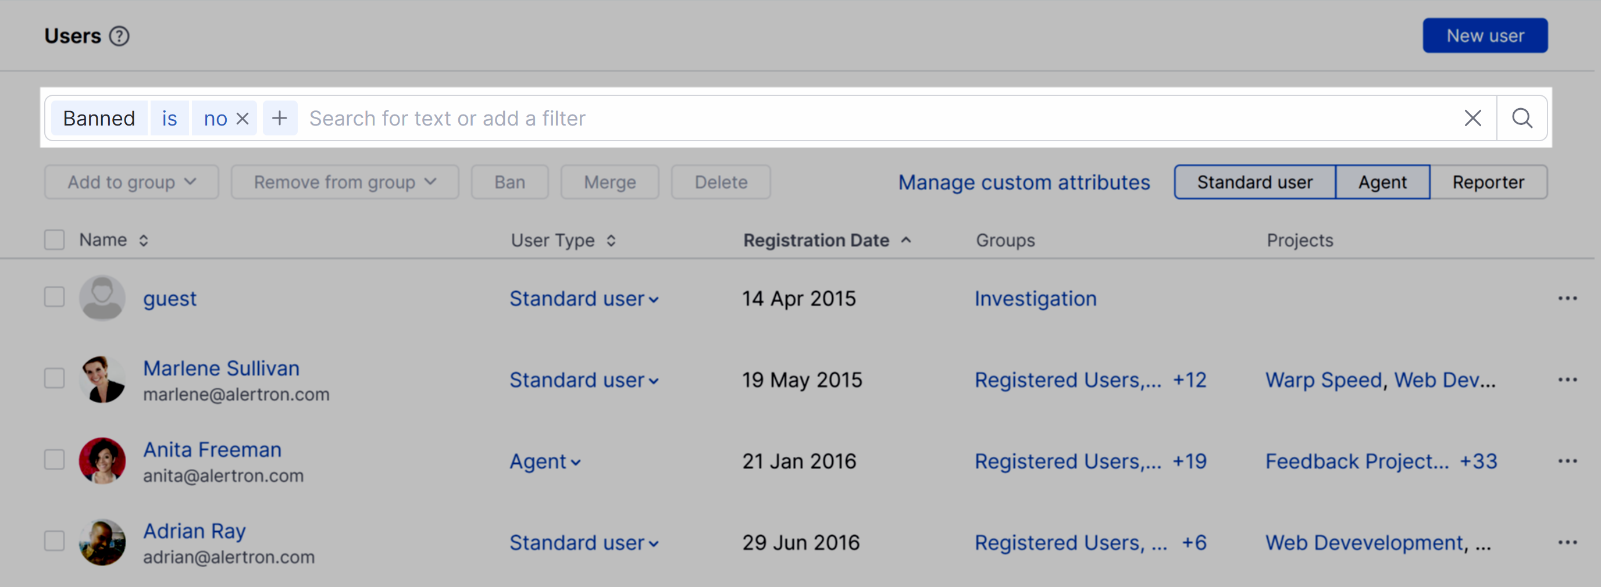Remove the 'no' filter value with its X
The width and height of the screenshot is (1601, 587).
(243, 117)
